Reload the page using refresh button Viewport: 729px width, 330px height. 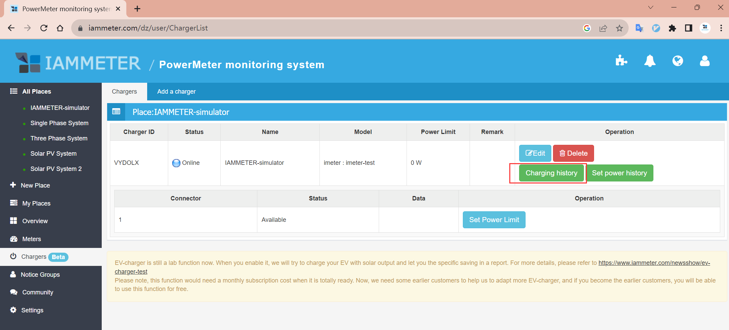coord(44,28)
